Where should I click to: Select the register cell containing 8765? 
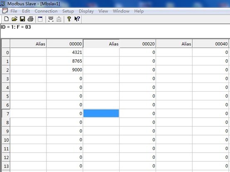pos(65,61)
